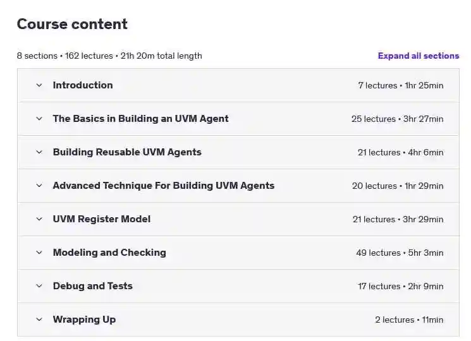Expand Modeling and Checking chevron

click(39, 253)
